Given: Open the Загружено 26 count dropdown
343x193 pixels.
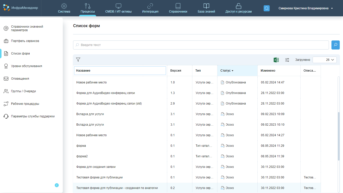Looking at the screenshot, I should 325,60.
